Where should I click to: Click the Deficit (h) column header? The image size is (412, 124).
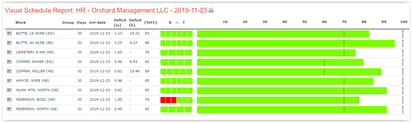tap(135, 22)
